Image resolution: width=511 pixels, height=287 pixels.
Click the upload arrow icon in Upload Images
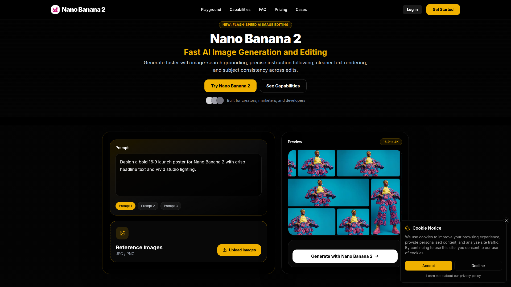coord(225,250)
